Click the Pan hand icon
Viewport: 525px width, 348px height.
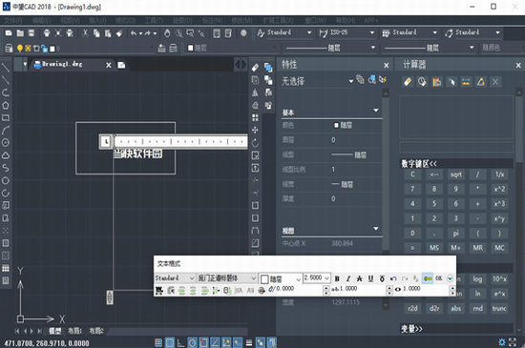pyautogui.click(x=167, y=33)
